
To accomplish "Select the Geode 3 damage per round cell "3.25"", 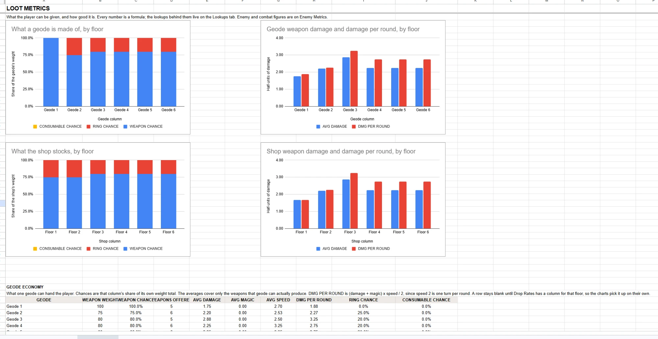I will 314,319.
